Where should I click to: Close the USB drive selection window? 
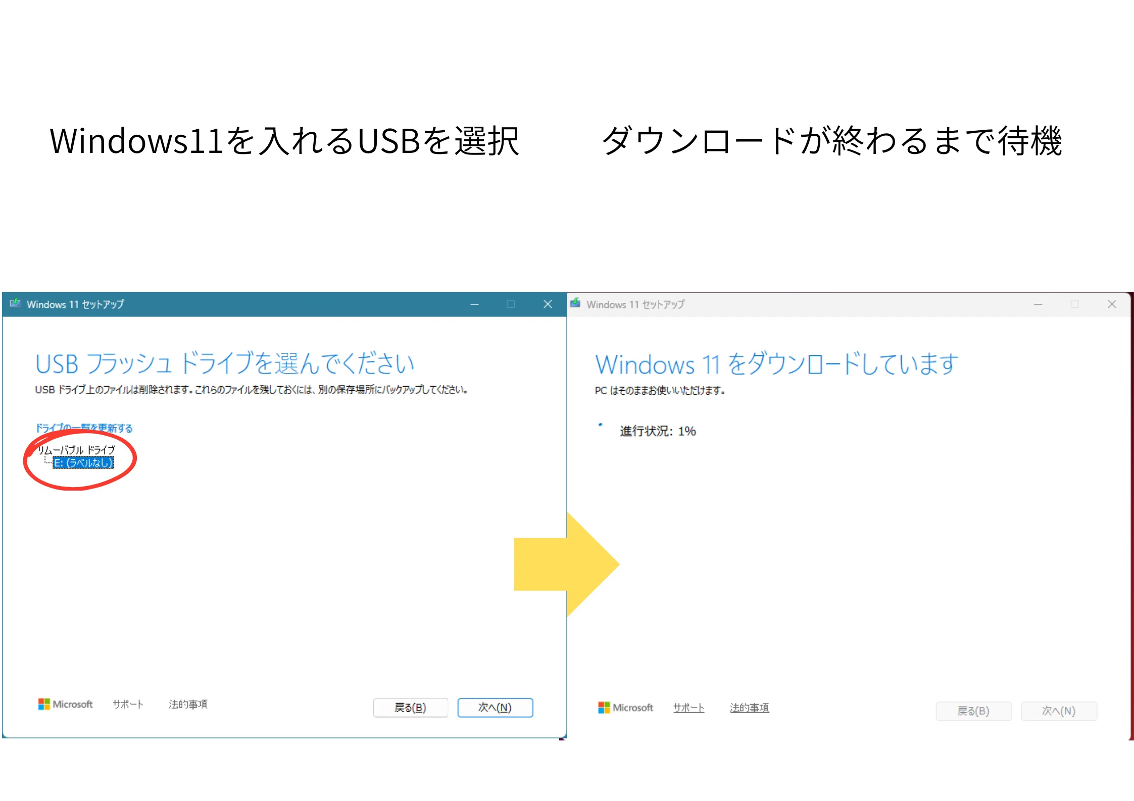coord(548,304)
